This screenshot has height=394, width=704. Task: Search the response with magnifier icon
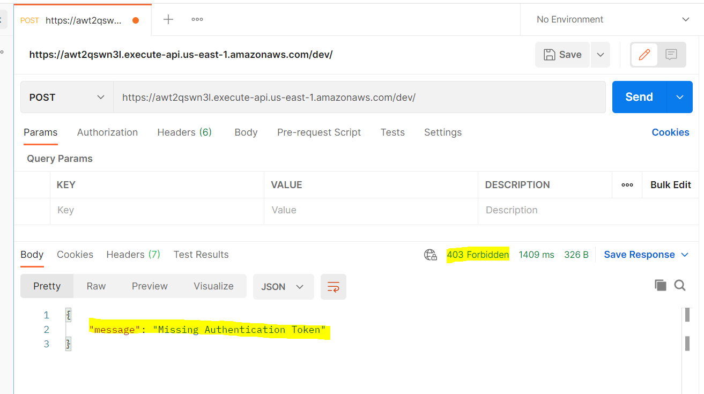pyautogui.click(x=680, y=285)
